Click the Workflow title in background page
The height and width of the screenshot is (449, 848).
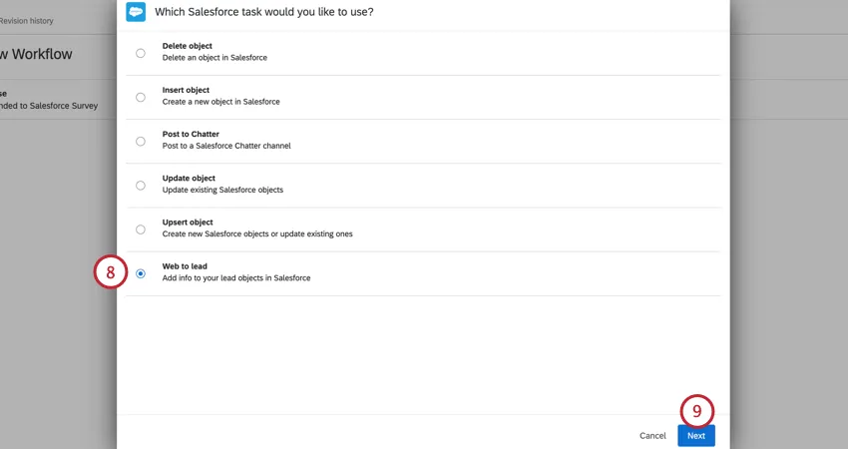pyautogui.click(x=37, y=54)
